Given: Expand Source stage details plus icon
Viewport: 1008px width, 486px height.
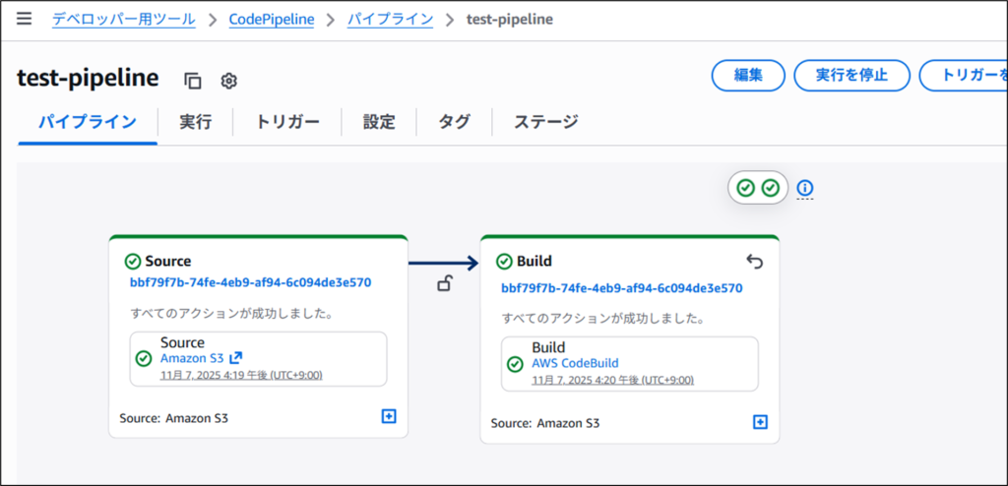Looking at the screenshot, I should pyautogui.click(x=388, y=417).
